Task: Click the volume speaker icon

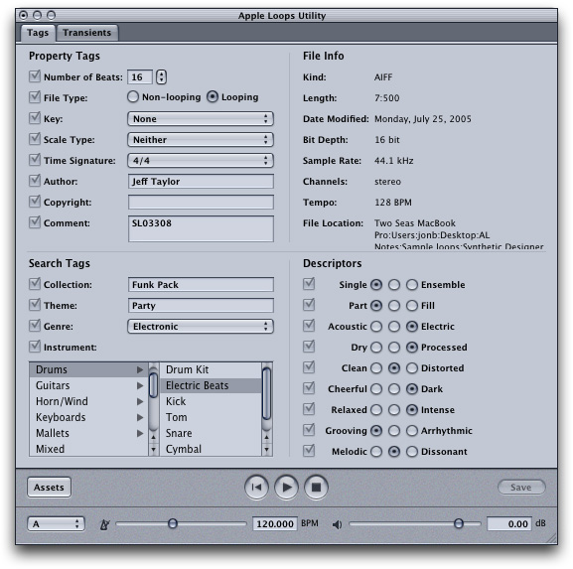Action: coord(337,524)
